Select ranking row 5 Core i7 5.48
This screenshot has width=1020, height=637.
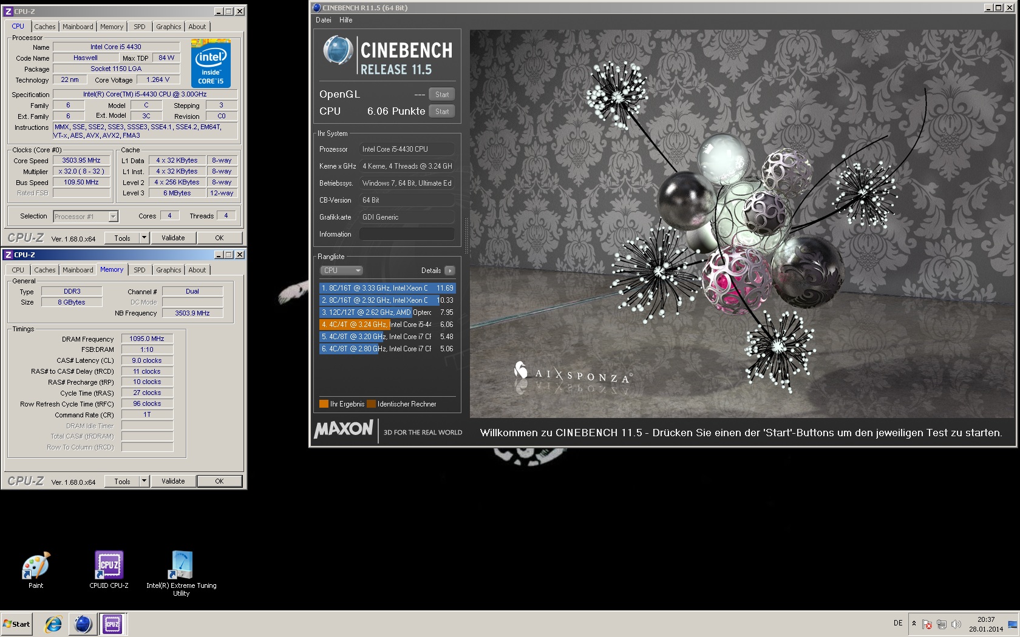[387, 337]
